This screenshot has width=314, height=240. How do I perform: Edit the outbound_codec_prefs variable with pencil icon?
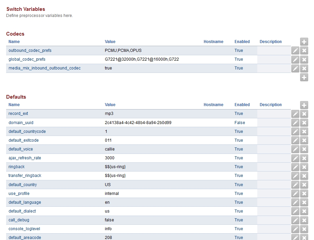(x=295, y=51)
